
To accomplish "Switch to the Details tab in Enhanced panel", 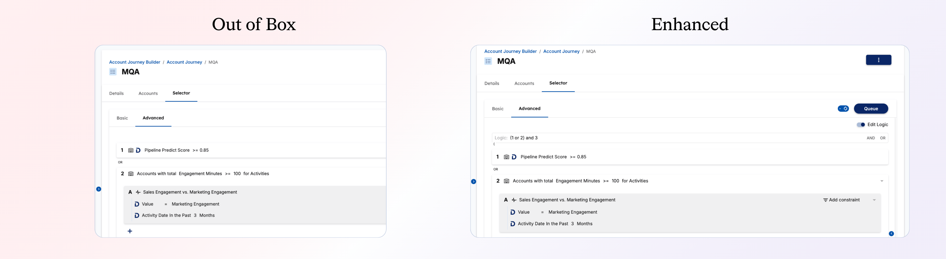I will 491,84.
